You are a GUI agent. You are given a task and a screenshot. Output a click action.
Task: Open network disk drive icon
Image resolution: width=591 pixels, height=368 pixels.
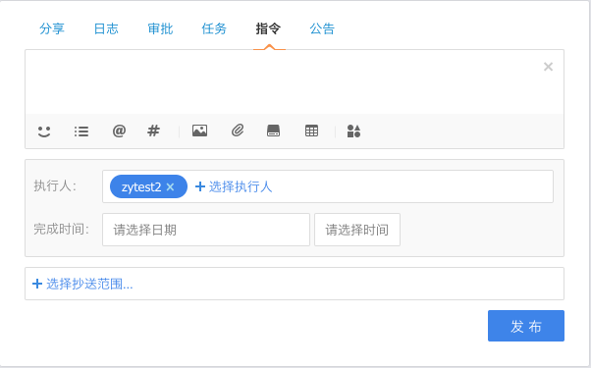(273, 131)
